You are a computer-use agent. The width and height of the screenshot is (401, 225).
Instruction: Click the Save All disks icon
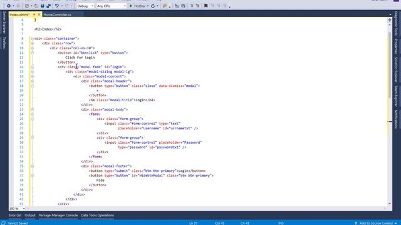49,6
